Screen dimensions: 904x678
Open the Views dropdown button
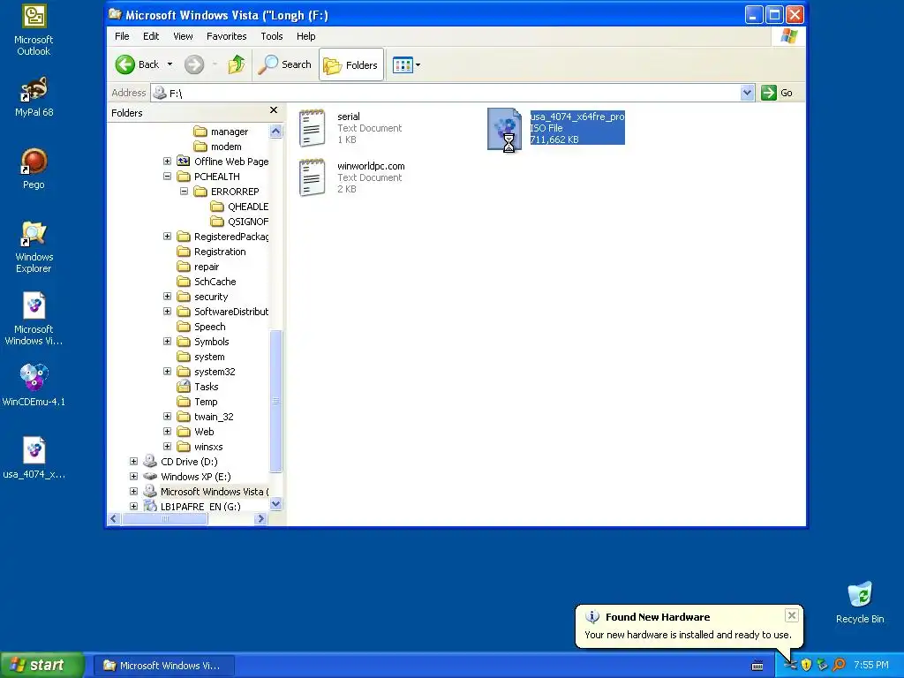point(406,64)
